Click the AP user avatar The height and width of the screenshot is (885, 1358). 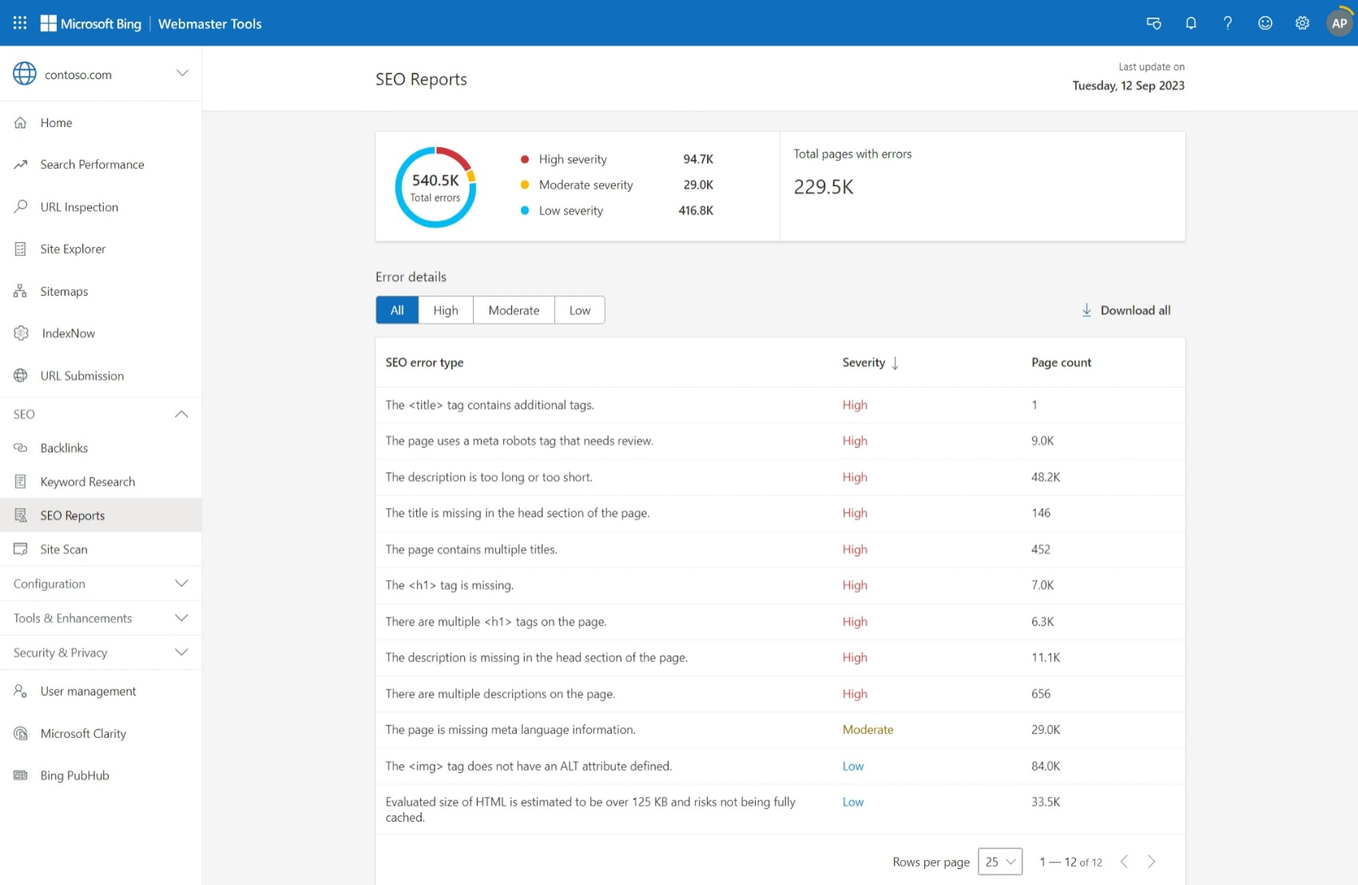tap(1339, 23)
